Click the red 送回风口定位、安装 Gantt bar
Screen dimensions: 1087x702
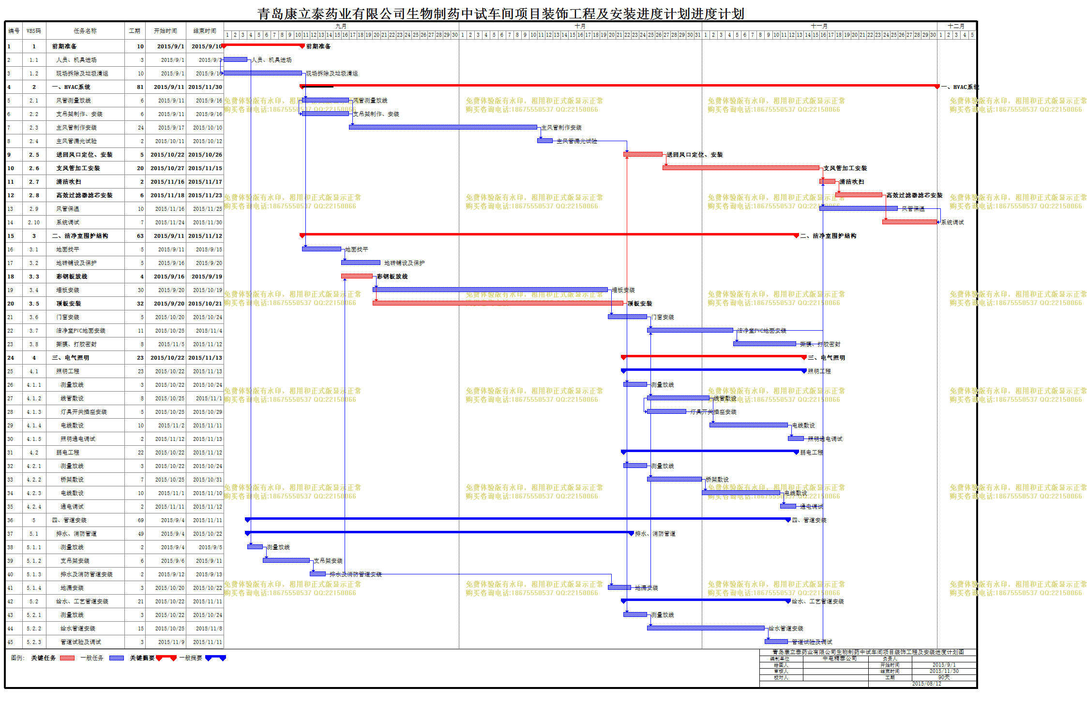(x=643, y=154)
